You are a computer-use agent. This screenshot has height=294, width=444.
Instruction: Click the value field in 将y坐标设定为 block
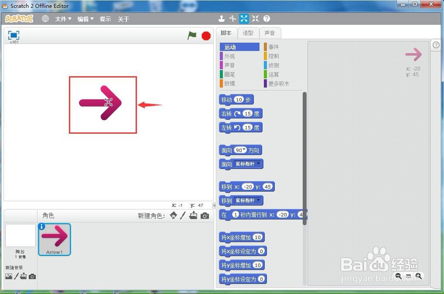tap(261, 279)
